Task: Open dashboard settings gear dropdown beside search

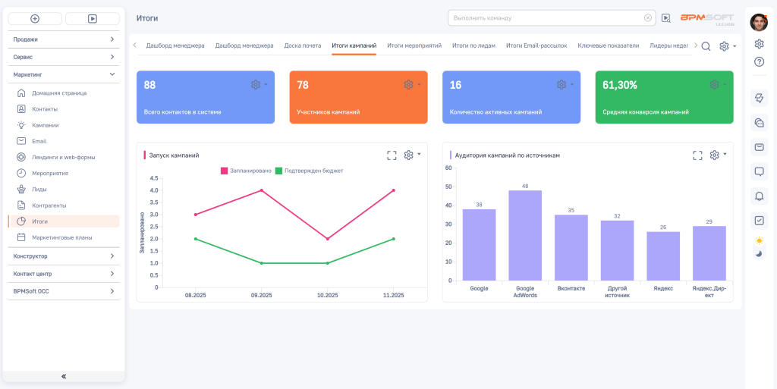Action: [728, 46]
